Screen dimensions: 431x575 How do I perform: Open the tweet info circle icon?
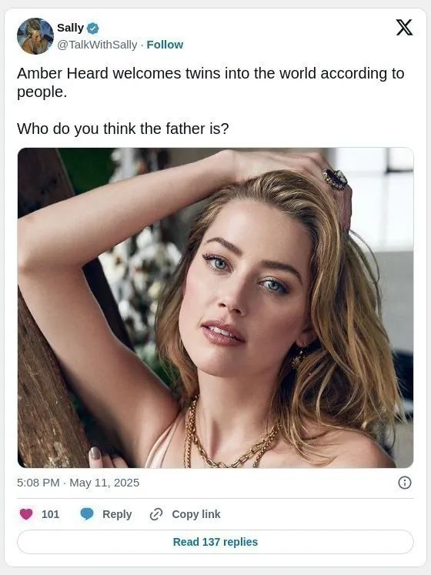[405, 483]
